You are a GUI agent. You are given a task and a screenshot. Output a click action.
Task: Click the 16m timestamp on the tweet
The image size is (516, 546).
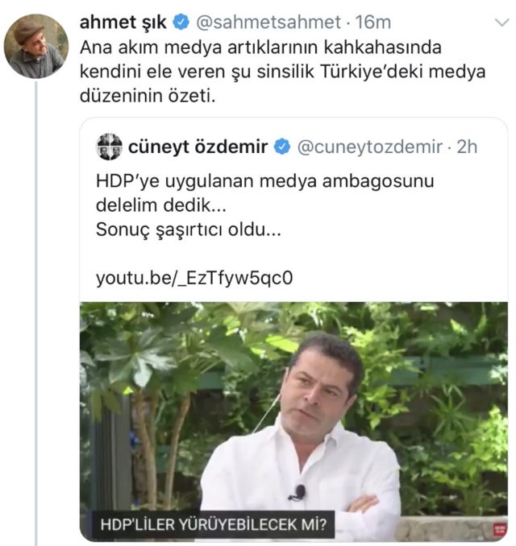pyautogui.click(x=372, y=23)
